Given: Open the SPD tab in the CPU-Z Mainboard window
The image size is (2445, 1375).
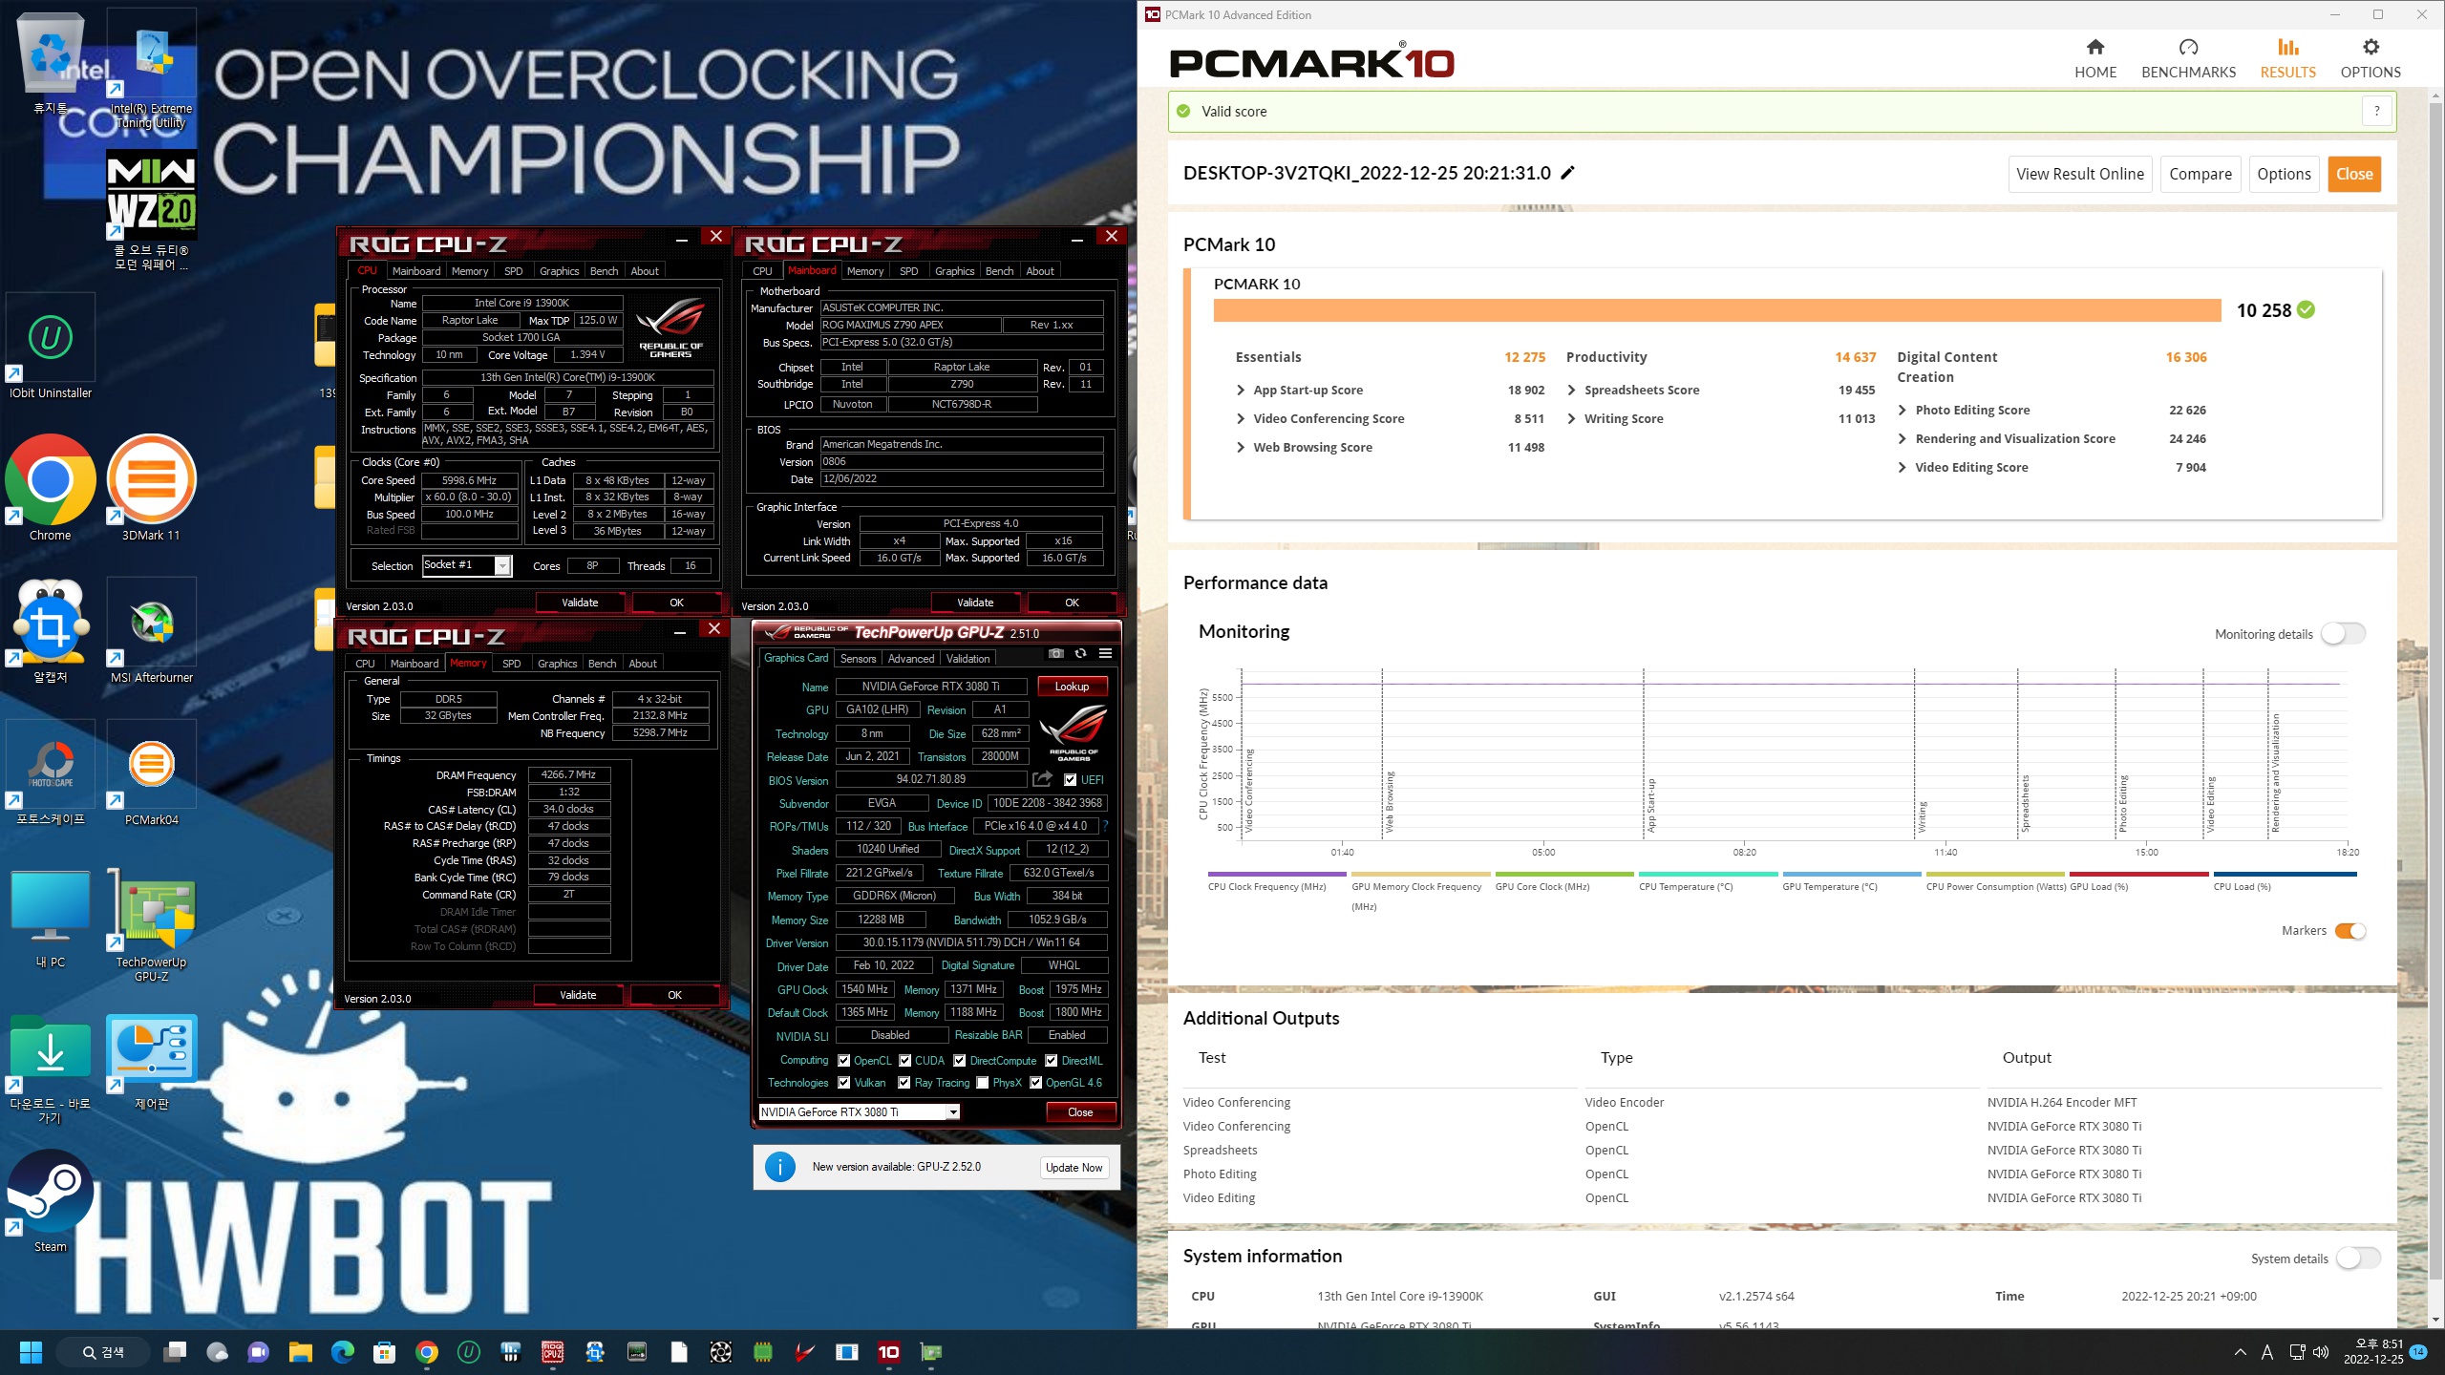Looking at the screenshot, I should point(908,271).
